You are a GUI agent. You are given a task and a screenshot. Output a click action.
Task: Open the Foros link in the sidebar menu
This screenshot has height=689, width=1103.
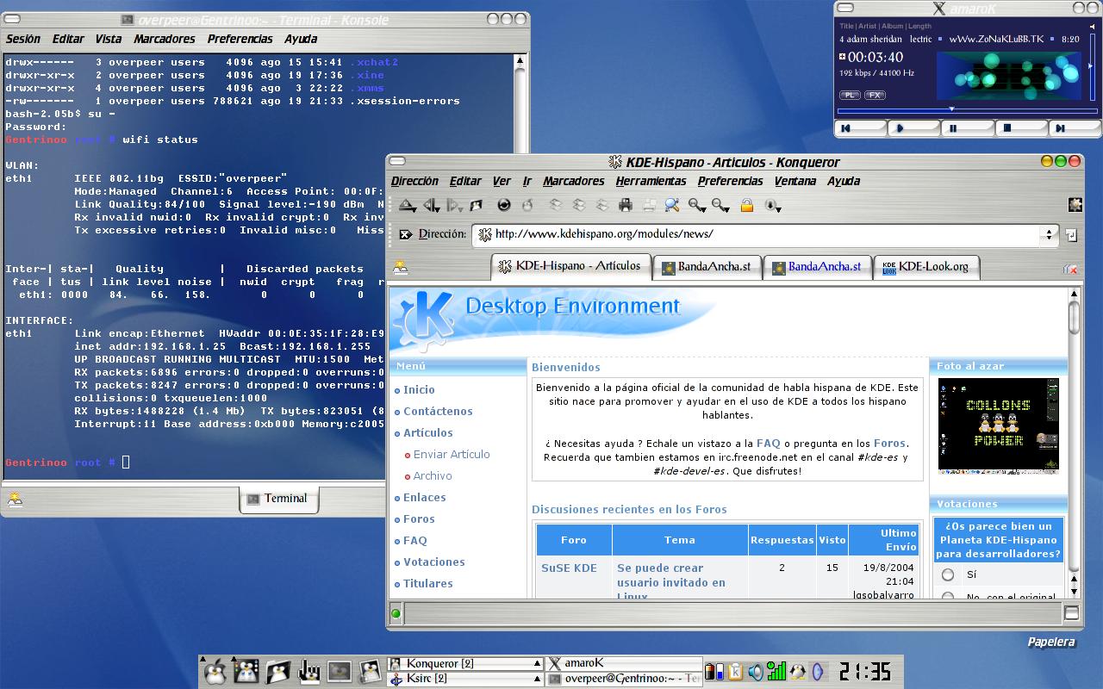coord(419,518)
